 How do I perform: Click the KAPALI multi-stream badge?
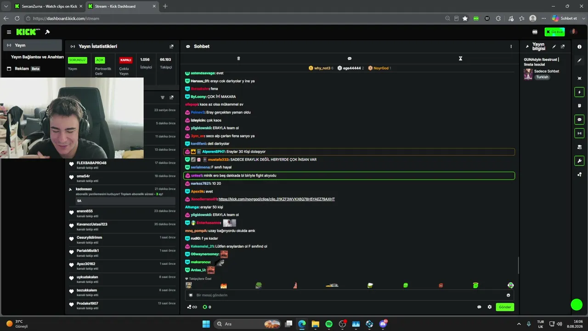click(125, 60)
